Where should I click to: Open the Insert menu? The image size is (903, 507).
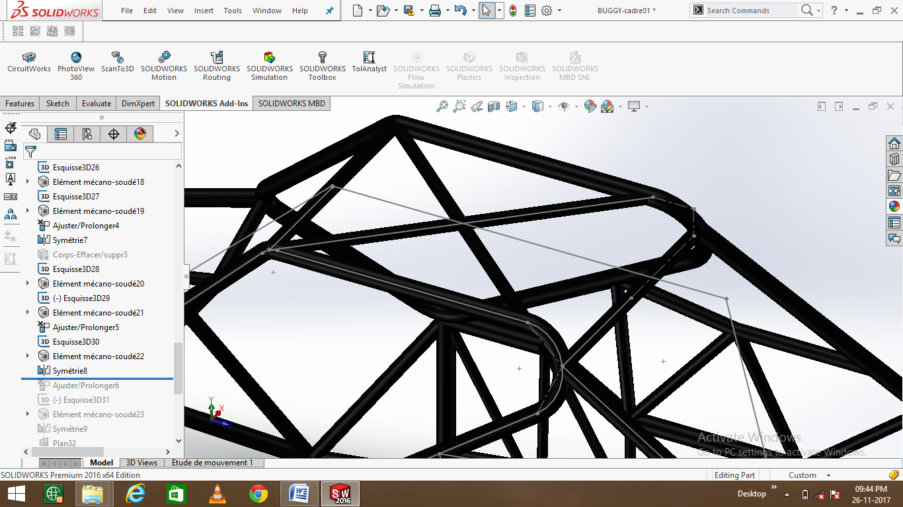tap(203, 10)
